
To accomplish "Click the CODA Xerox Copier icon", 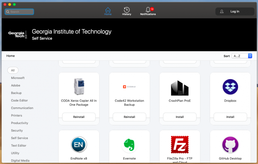I will pyautogui.click(x=79, y=87).
